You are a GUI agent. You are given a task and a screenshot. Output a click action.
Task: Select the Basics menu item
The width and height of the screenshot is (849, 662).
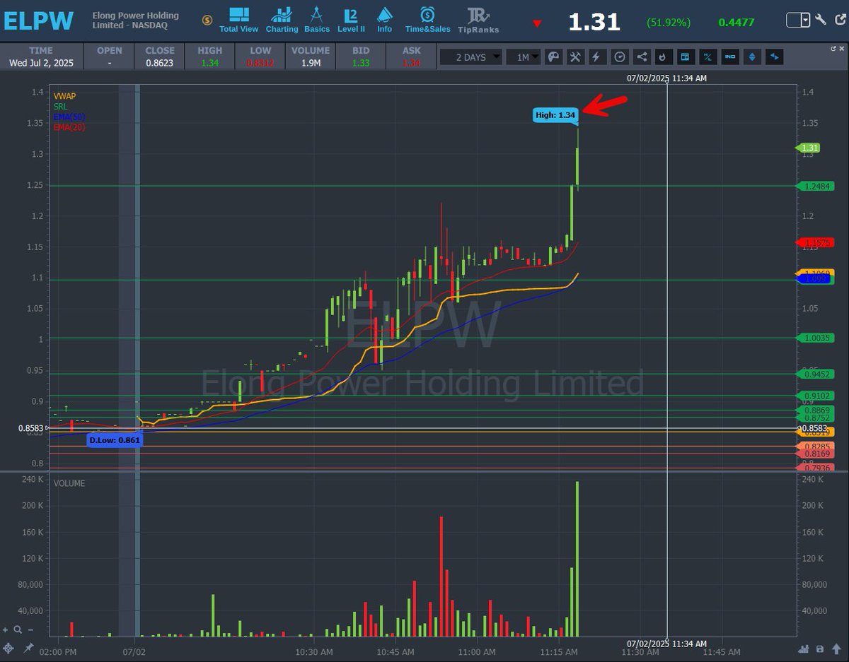(x=317, y=19)
